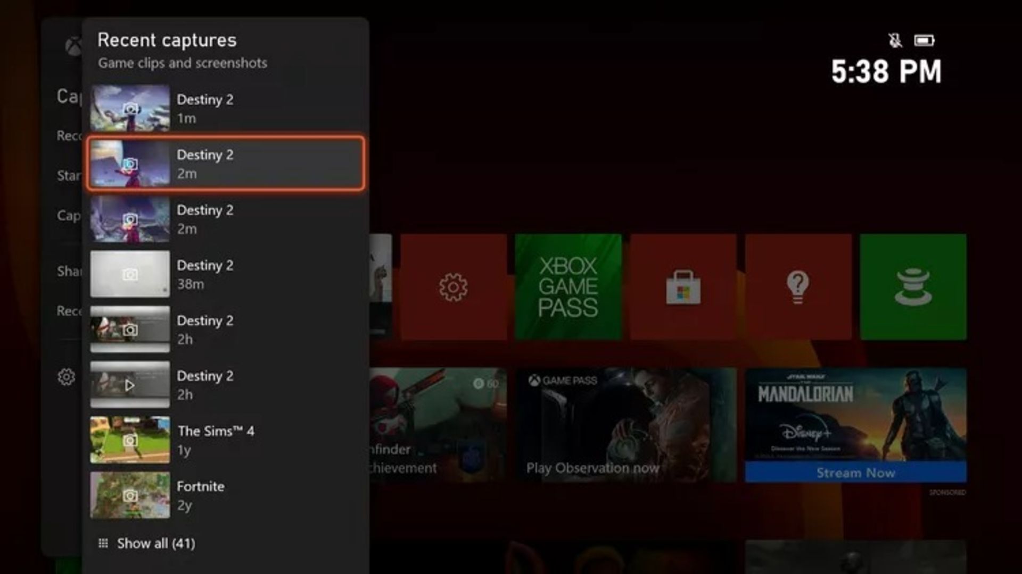Select the highlighted Destiny 2 capture

point(226,163)
